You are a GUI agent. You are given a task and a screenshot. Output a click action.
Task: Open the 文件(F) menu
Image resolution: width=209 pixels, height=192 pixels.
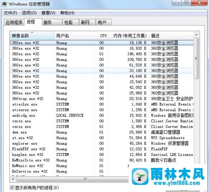coord(10,13)
